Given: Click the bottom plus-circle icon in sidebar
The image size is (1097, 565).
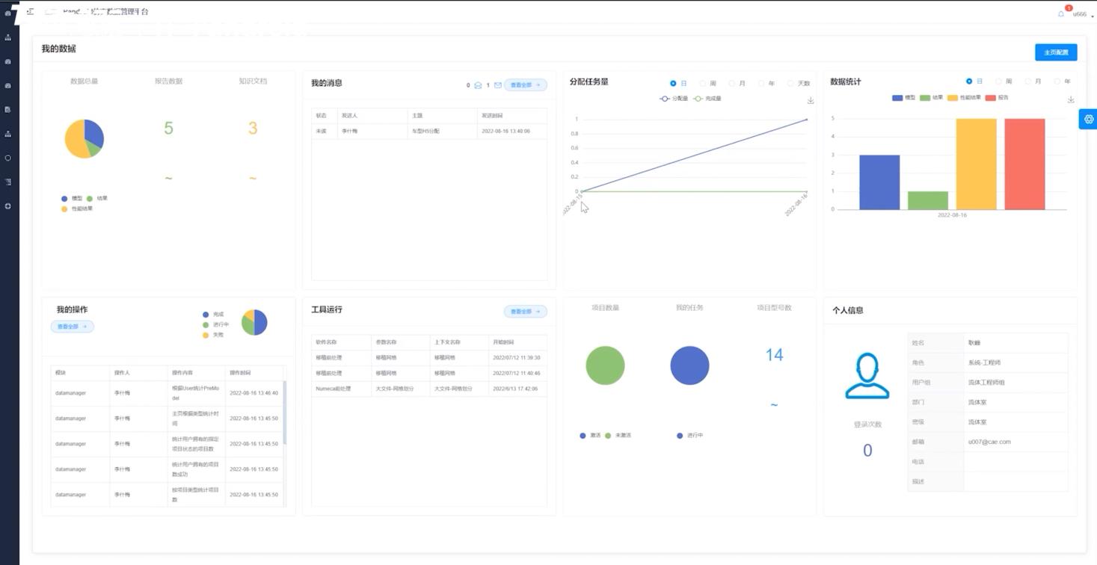Looking at the screenshot, I should click(x=8, y=206).
